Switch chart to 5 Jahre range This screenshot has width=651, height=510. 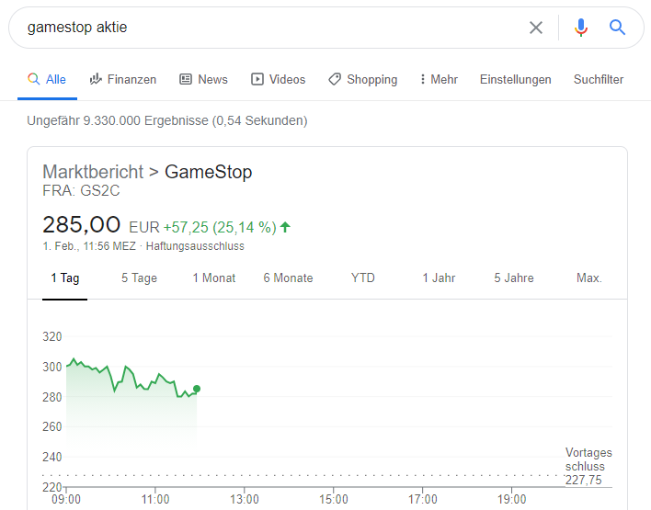(513, 278)
